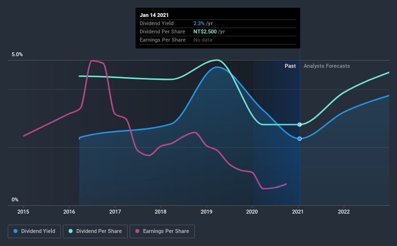This screenshot has height=246, width=397.
Task: Click the tooltip 'Earnings Per Share' row label
Action: point(162,40)
